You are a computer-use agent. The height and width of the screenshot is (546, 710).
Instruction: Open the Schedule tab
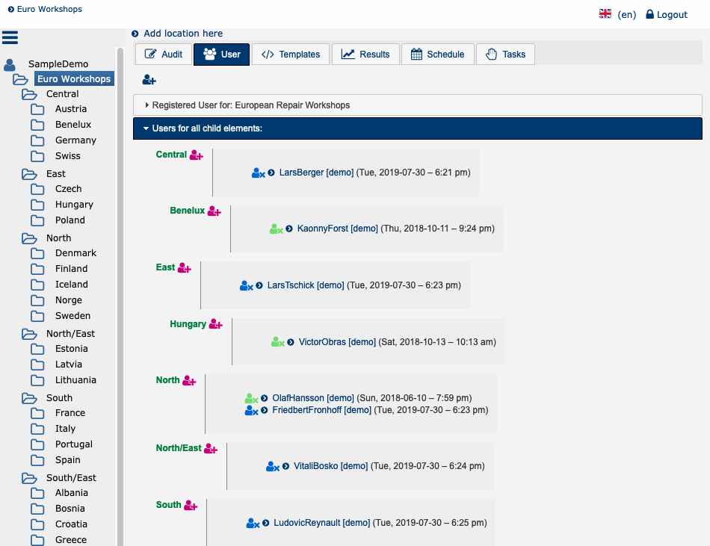tap(437, 55)
